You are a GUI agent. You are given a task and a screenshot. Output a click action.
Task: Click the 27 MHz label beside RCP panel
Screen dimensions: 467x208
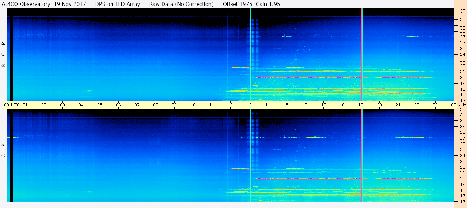[x=462, y=37]
